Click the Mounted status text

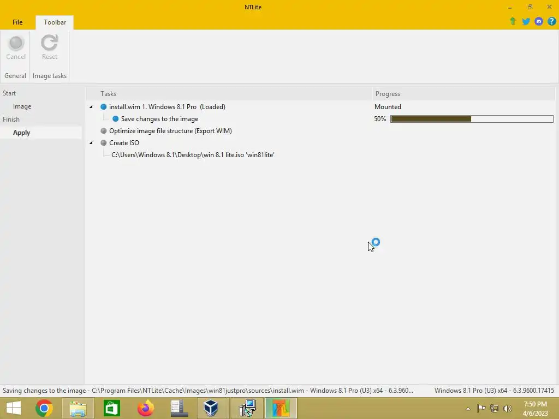click(388, 106)
